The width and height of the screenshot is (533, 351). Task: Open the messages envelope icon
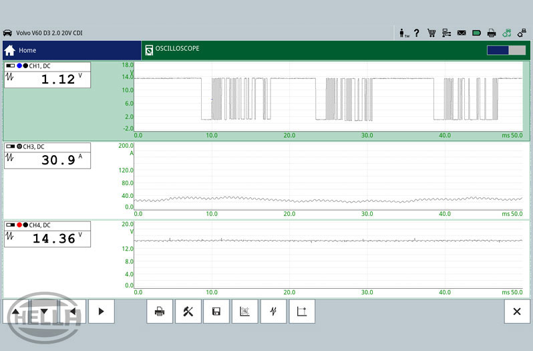coord(462,32)
